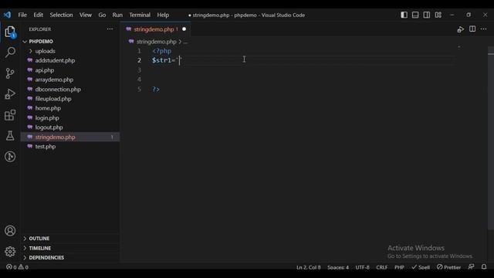The width and height of the screenshot is (494, 278).
Task: Click line number 3 in the gutter
Action: (139, 70)
